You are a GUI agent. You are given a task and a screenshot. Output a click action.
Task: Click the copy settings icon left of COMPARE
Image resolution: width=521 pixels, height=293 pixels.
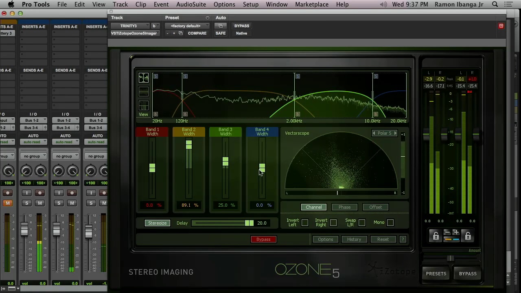tap(181, 33)
